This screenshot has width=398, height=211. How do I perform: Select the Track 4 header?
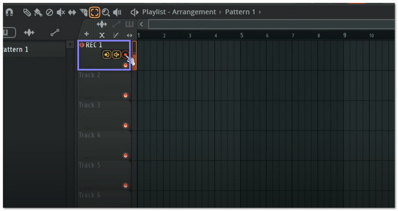click(104, 145)
